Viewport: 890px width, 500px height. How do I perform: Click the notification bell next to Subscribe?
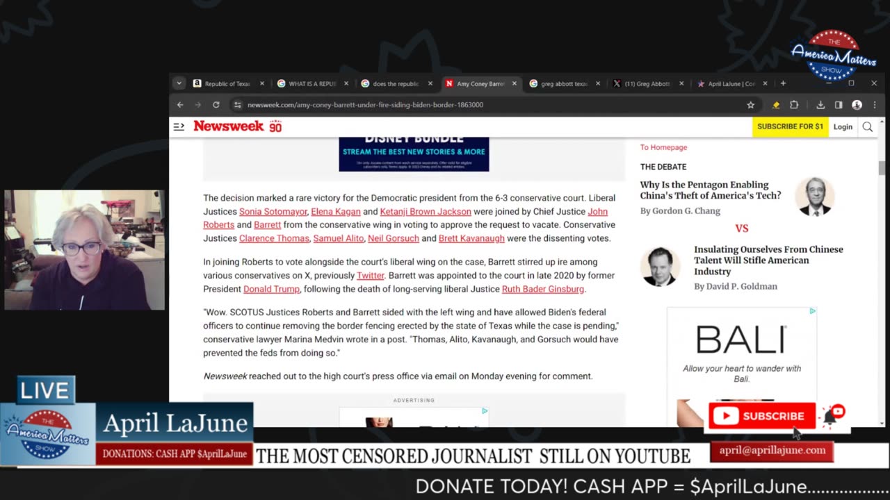832,415
